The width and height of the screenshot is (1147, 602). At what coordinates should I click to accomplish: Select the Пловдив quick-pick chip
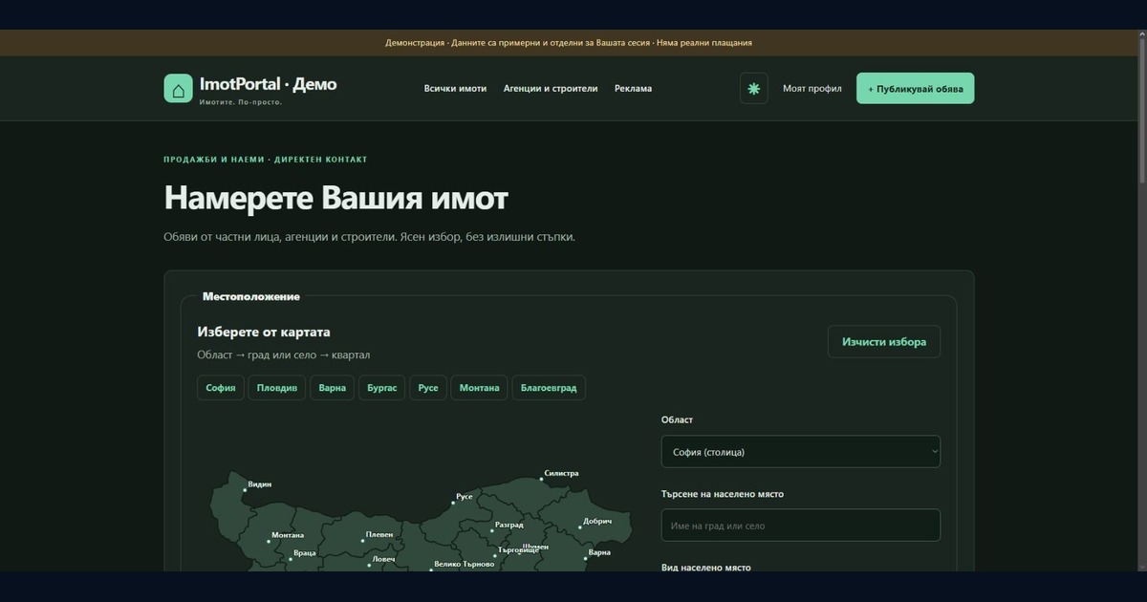point(277,388)
